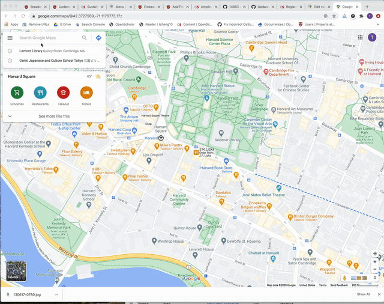Viewport: 384px width, 304px height.
Task: Select the Restaurants category icon
Action: tap(40, 93)
